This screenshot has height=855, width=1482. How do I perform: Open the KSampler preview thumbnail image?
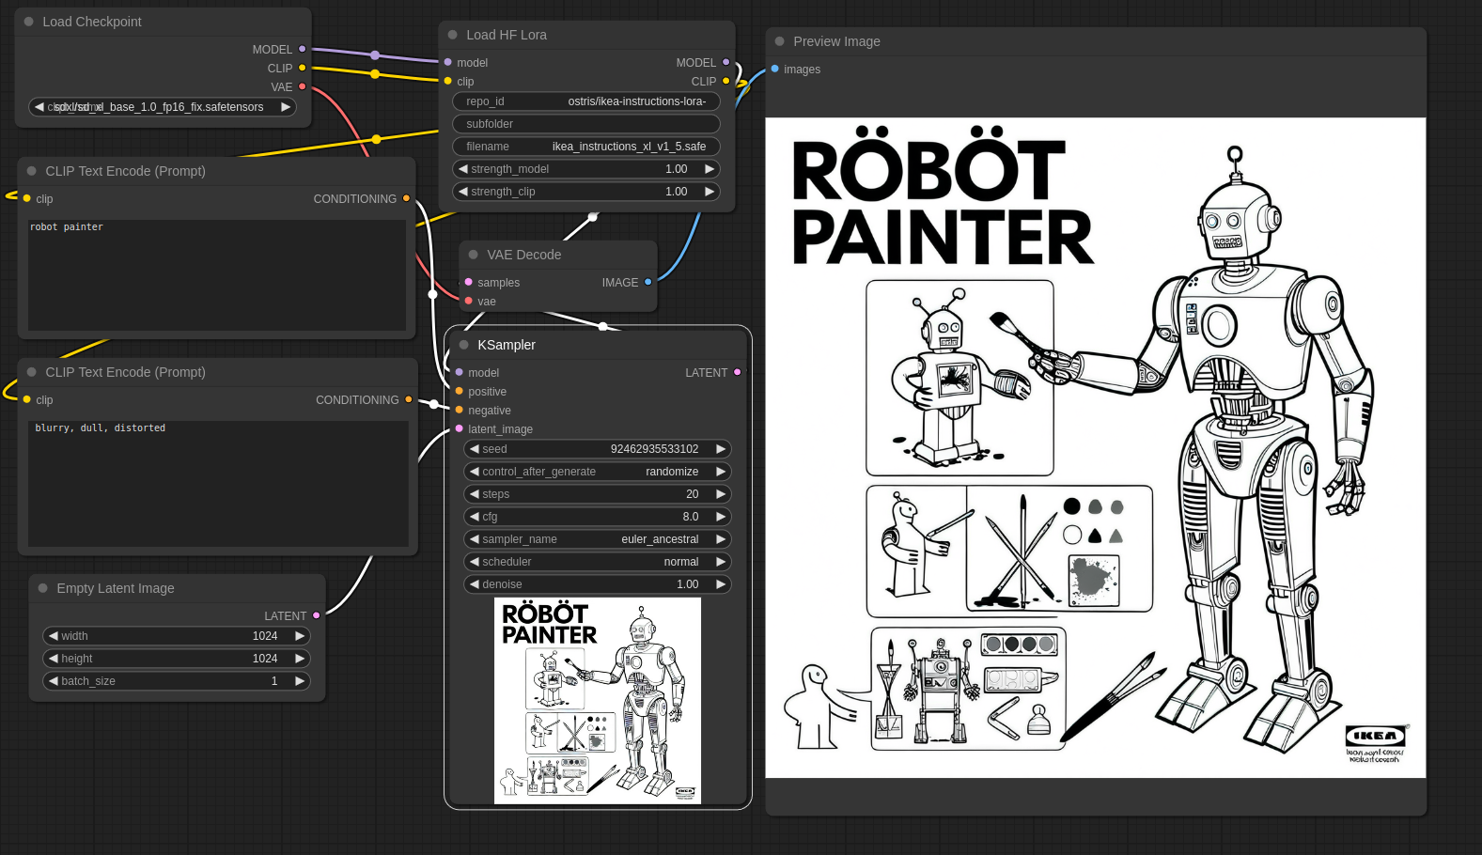point(598,701)
